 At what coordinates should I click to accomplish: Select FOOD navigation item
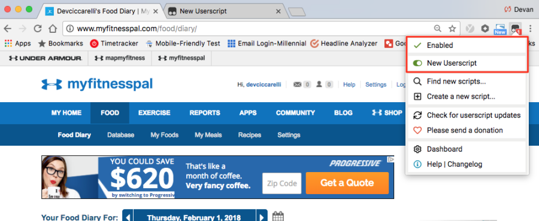point(110,113)
